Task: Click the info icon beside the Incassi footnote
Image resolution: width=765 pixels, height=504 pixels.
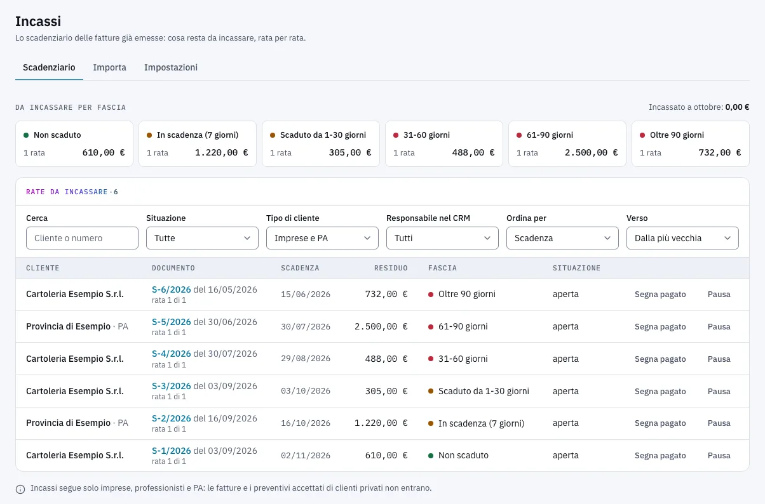Action: click(20, 489)
